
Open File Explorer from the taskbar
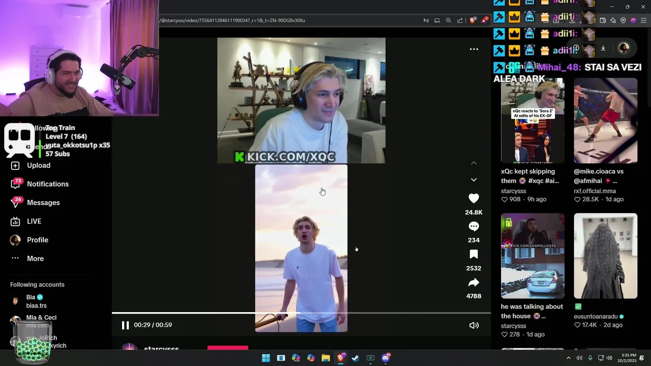point(325,358)
